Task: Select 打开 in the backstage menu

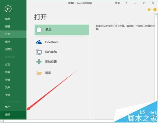Action: (x=13, y=34)
